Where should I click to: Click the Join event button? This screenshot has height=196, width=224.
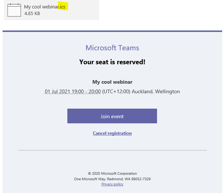(x=112, y=116)
